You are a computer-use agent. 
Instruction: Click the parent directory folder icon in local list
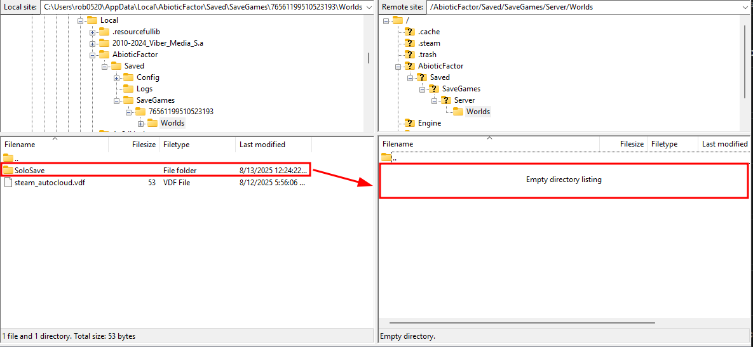pos(8,158)
